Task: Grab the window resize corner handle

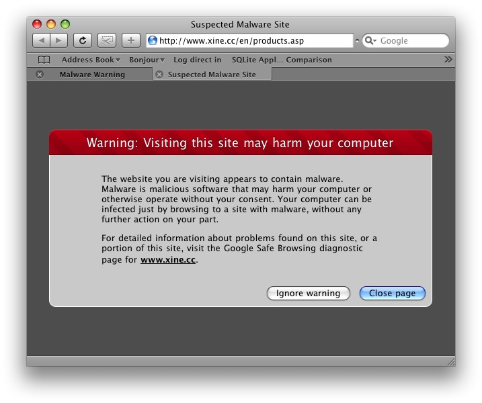Action: tap(451, 361)
